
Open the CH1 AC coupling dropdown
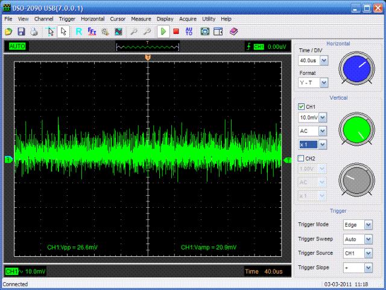(x=321, y=131)
